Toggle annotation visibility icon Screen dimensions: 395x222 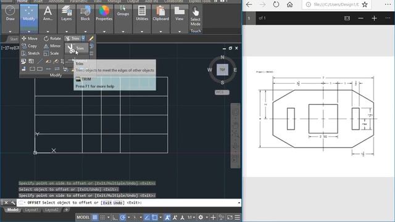(x=167, y=217)
